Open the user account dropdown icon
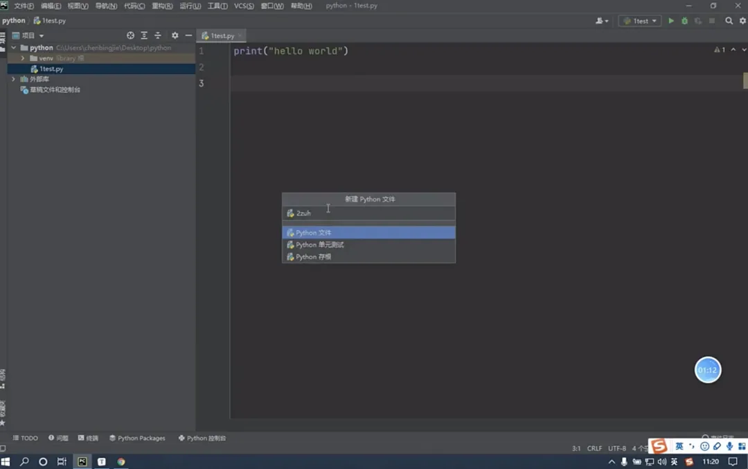The width and height of the screenshot is (748, 469). pyautogui.click(x=602, y=21)
